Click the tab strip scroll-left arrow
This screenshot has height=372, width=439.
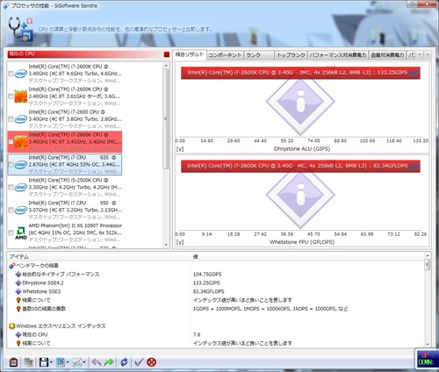[420, 54]
